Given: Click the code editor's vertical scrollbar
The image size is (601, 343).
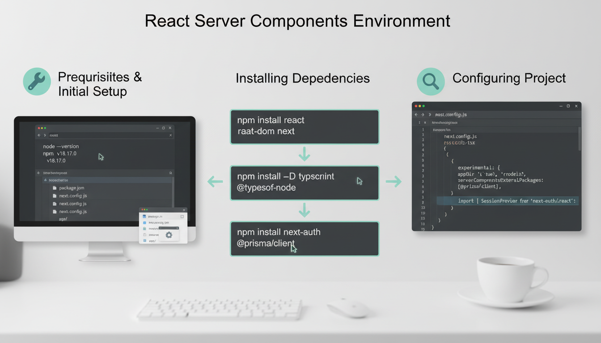Looking at the screenshot, I should (580, 138).
